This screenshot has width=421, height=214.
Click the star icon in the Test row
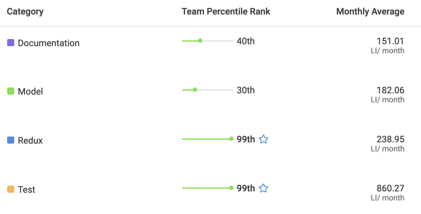click(264, 188)
